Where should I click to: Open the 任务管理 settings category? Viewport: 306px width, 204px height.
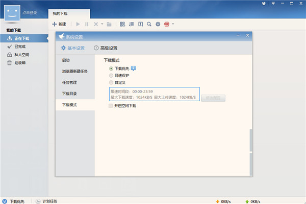(x=75, y=82)
